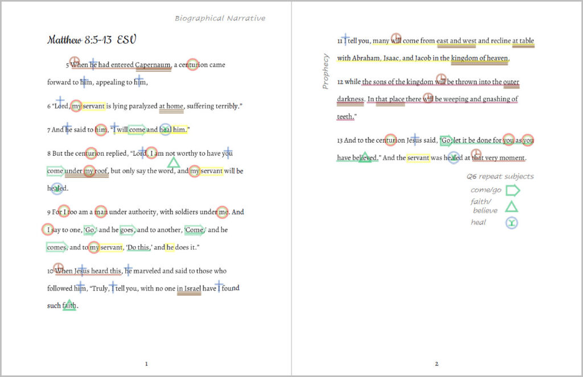The image size is (583, 377).
Task: Click the green arrow on 'Go' in verse 13
Action: click(x=446, y=140)
